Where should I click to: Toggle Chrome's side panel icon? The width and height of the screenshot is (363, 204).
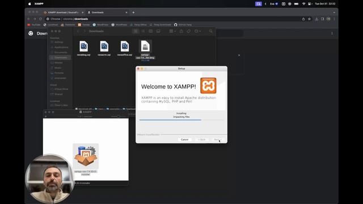323,19
